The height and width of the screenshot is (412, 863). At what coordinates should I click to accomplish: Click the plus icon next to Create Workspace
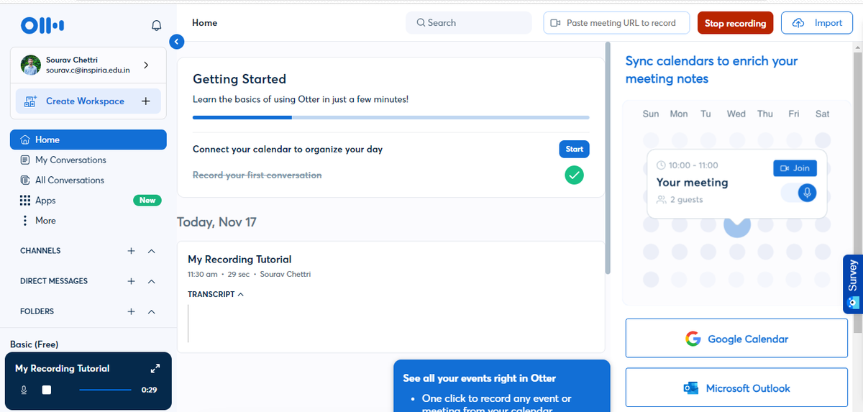(145, 101)
